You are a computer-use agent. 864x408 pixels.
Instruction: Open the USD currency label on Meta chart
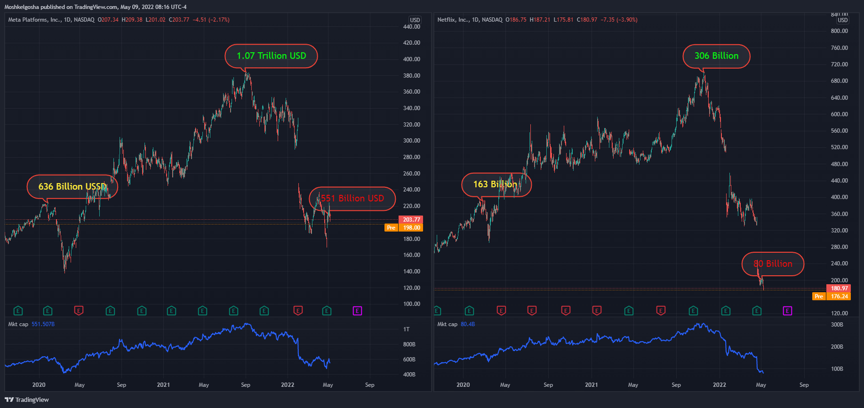point(415,20)
